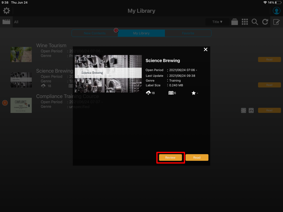Expand the Title sort dropdown

217,22
